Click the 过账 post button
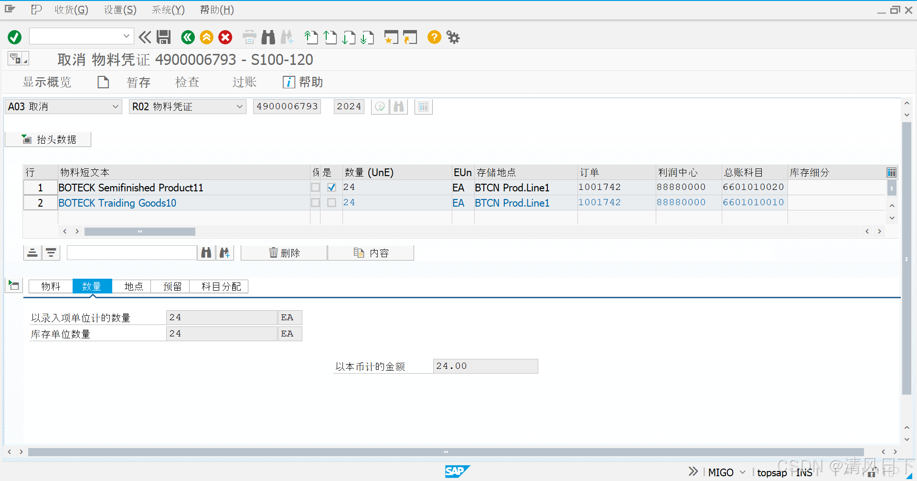This screenshot has width=917, height=481. click(245, 82)
